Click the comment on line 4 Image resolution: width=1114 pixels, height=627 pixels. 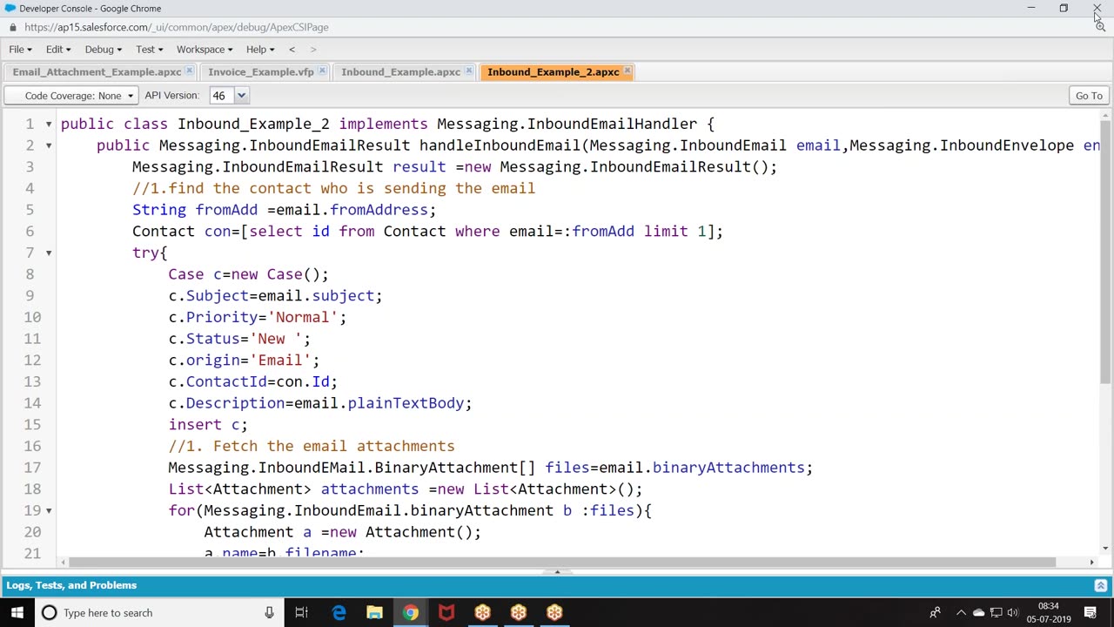click(x=333, y=188)
